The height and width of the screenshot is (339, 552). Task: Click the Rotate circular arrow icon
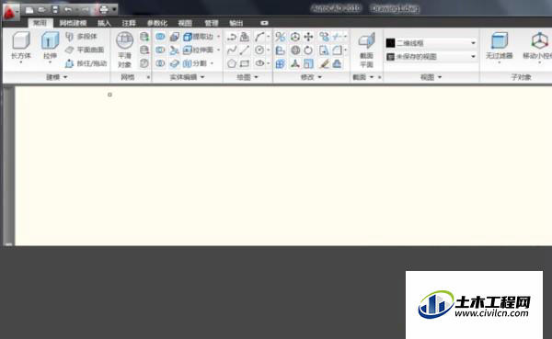(x=308, y=50)
